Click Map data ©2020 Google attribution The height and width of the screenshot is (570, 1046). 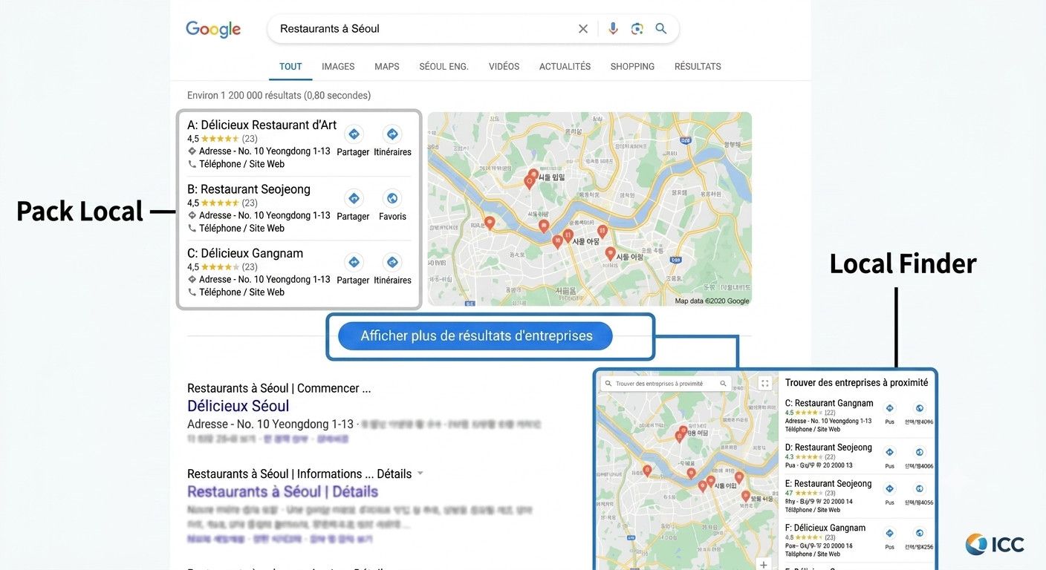712,301
